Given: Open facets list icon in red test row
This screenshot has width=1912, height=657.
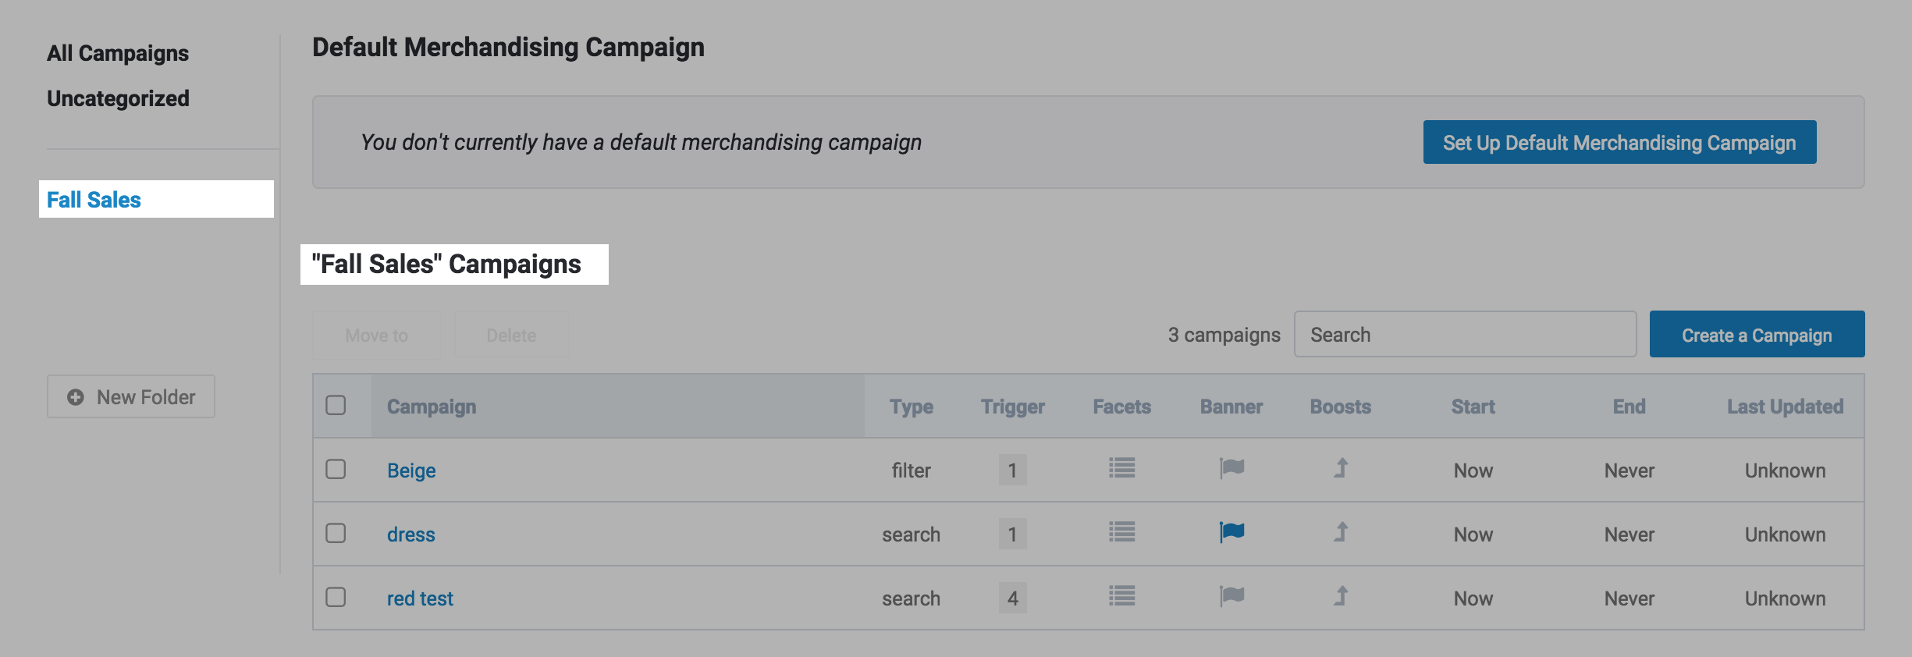Looking at the screenshot, I should [1121, 596].
